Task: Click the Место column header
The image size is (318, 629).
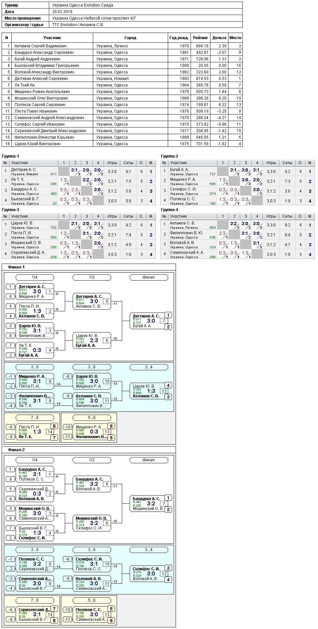Action: click(x=235, y=38)
